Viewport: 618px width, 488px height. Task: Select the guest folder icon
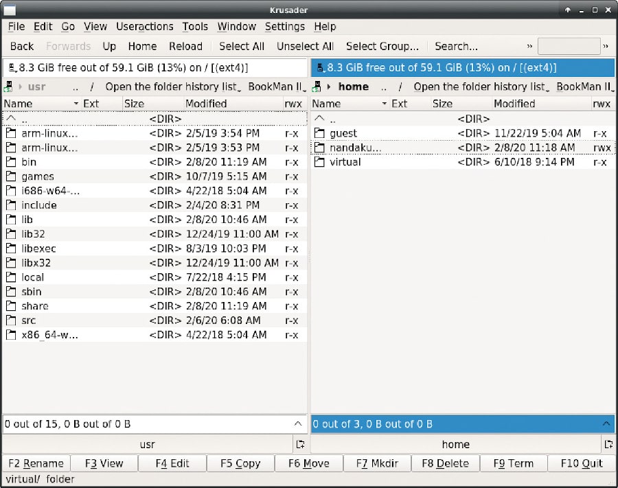(319, 133)
